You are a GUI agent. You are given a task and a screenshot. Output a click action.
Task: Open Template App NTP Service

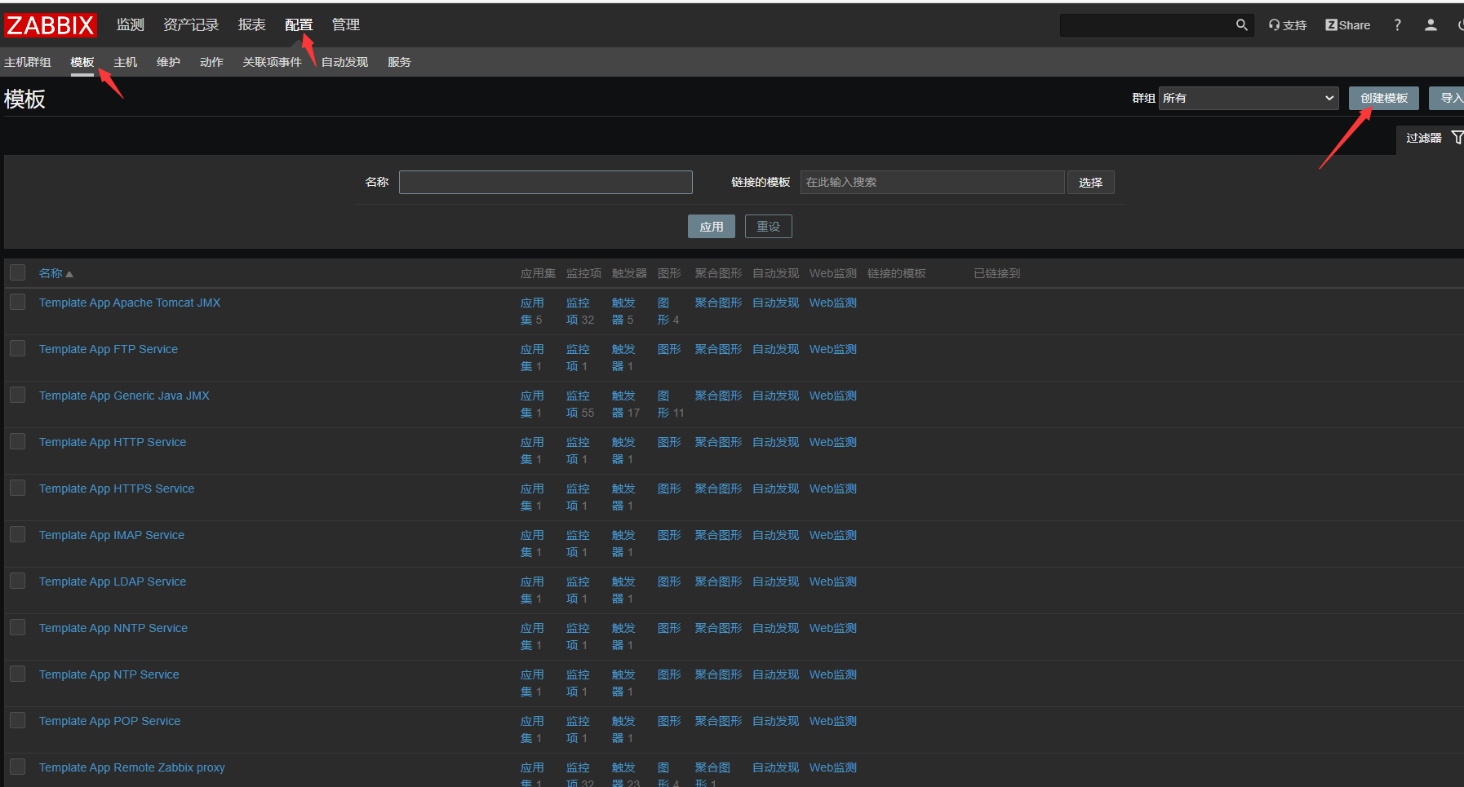[x=109, y=674]
